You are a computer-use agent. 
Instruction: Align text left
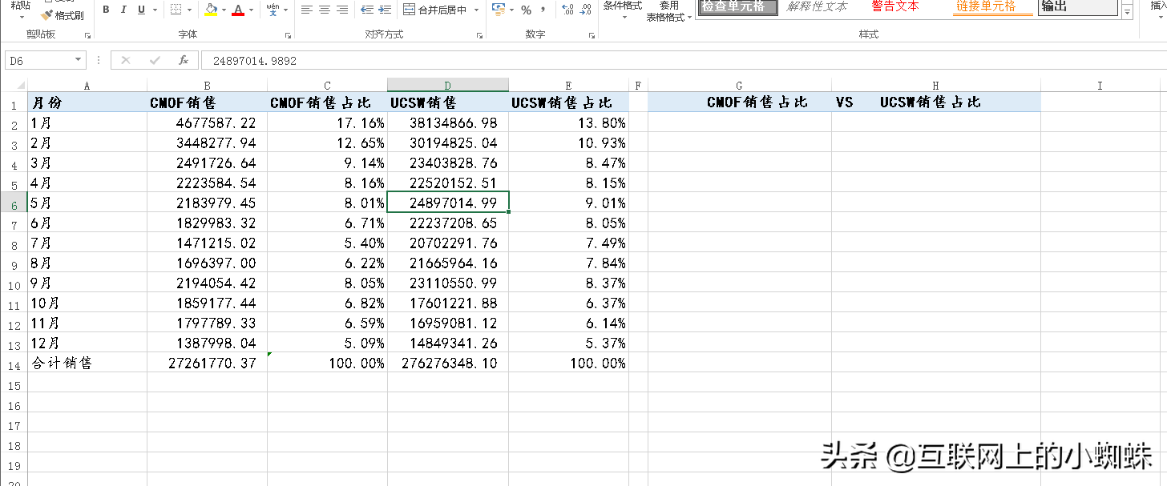click(x=307, y=10)
